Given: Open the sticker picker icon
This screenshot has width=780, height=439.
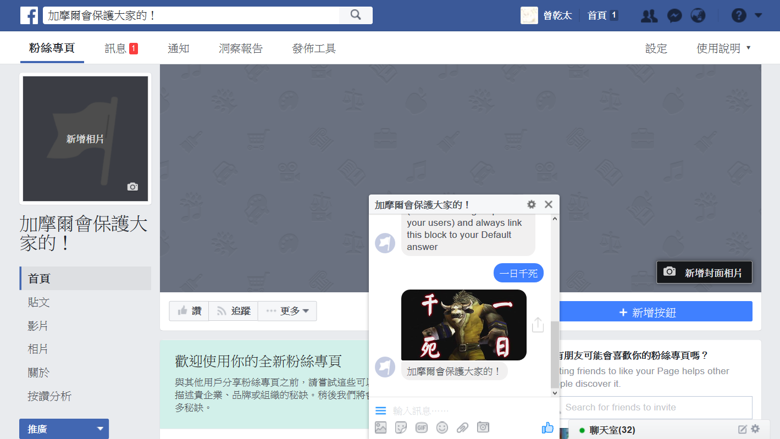Looking at the screenshot, I should [x=401, y=427].
